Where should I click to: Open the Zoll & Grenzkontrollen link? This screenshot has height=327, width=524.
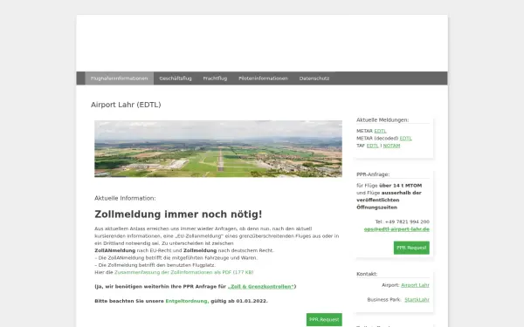point(260,287)
